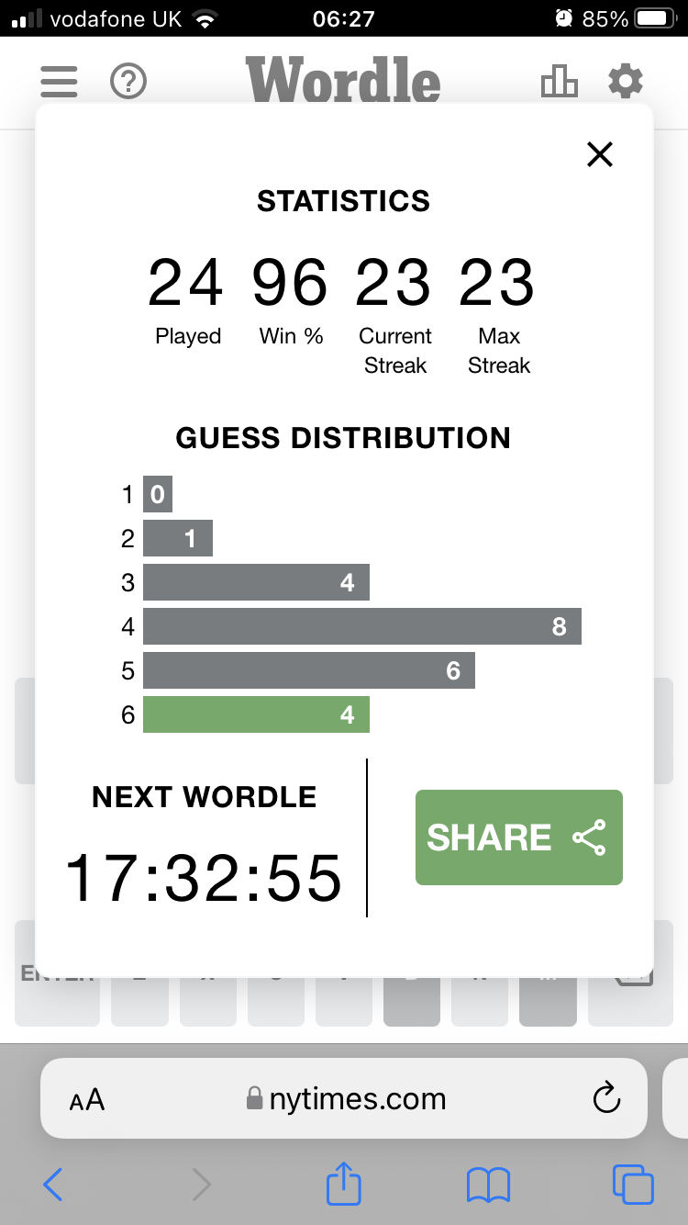
Task: Go back with the Safari back arrow
Action: 53,1185
